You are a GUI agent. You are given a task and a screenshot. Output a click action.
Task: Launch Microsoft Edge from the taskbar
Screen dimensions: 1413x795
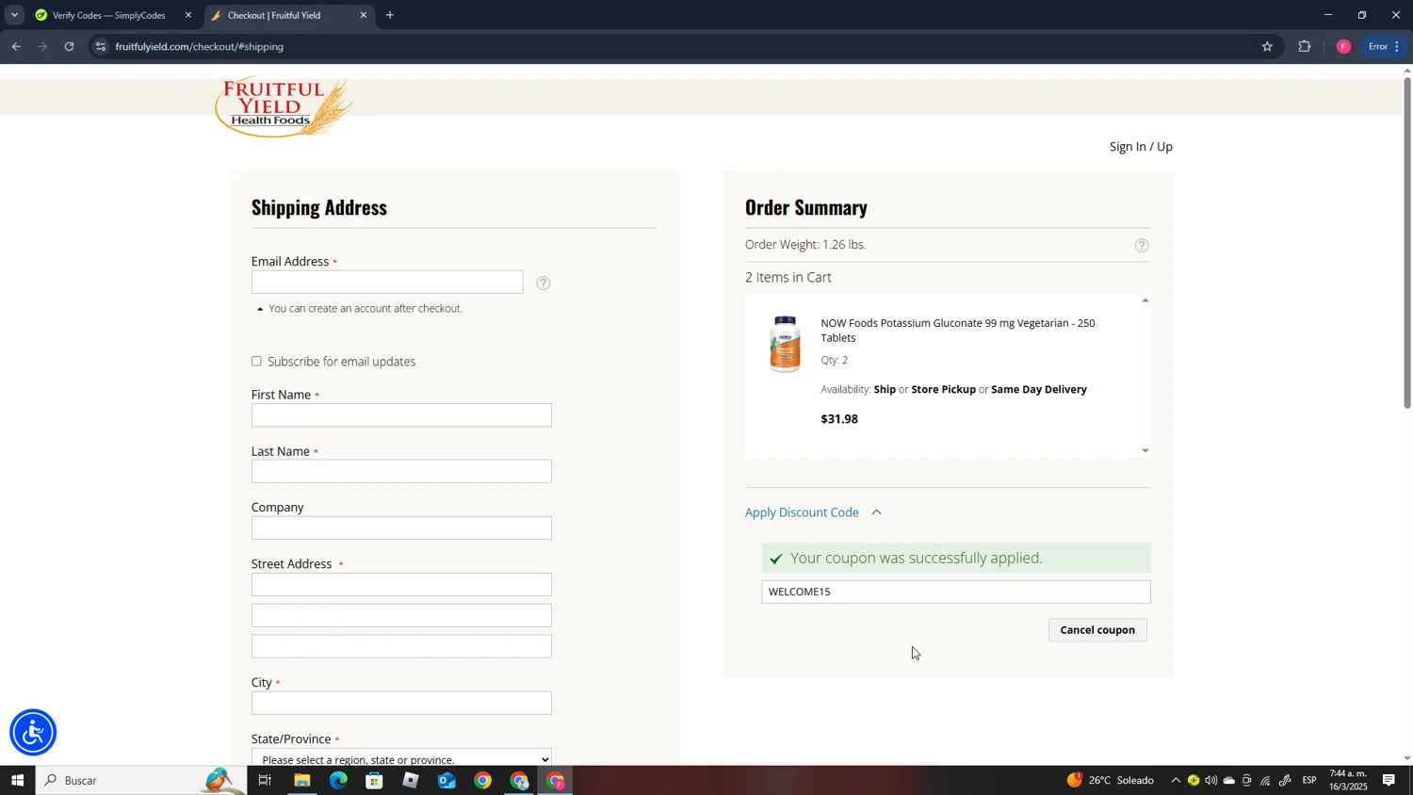click(338, 780)
